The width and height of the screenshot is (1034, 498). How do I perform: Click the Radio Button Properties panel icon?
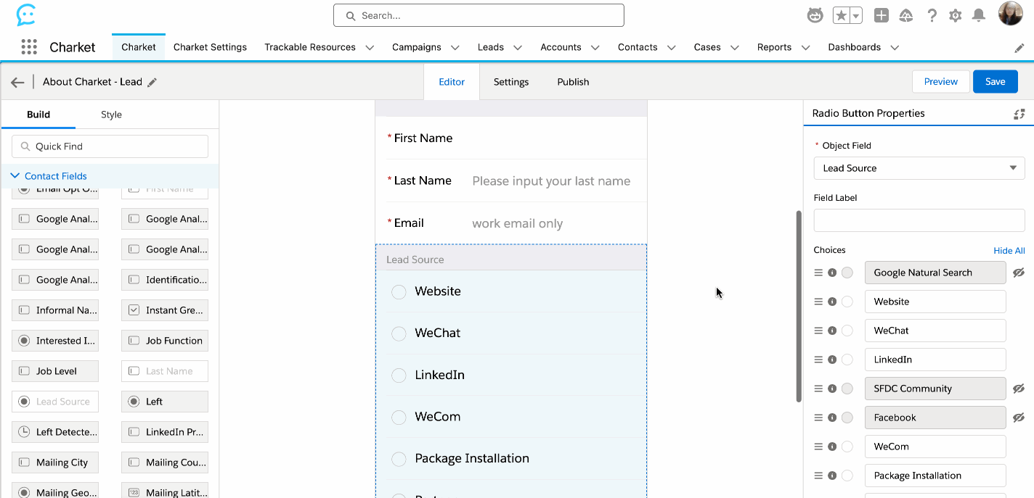pos(1019,114)
